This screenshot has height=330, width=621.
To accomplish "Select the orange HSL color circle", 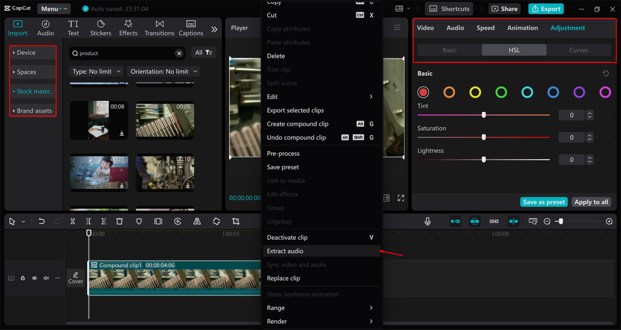I will (449, 92).
